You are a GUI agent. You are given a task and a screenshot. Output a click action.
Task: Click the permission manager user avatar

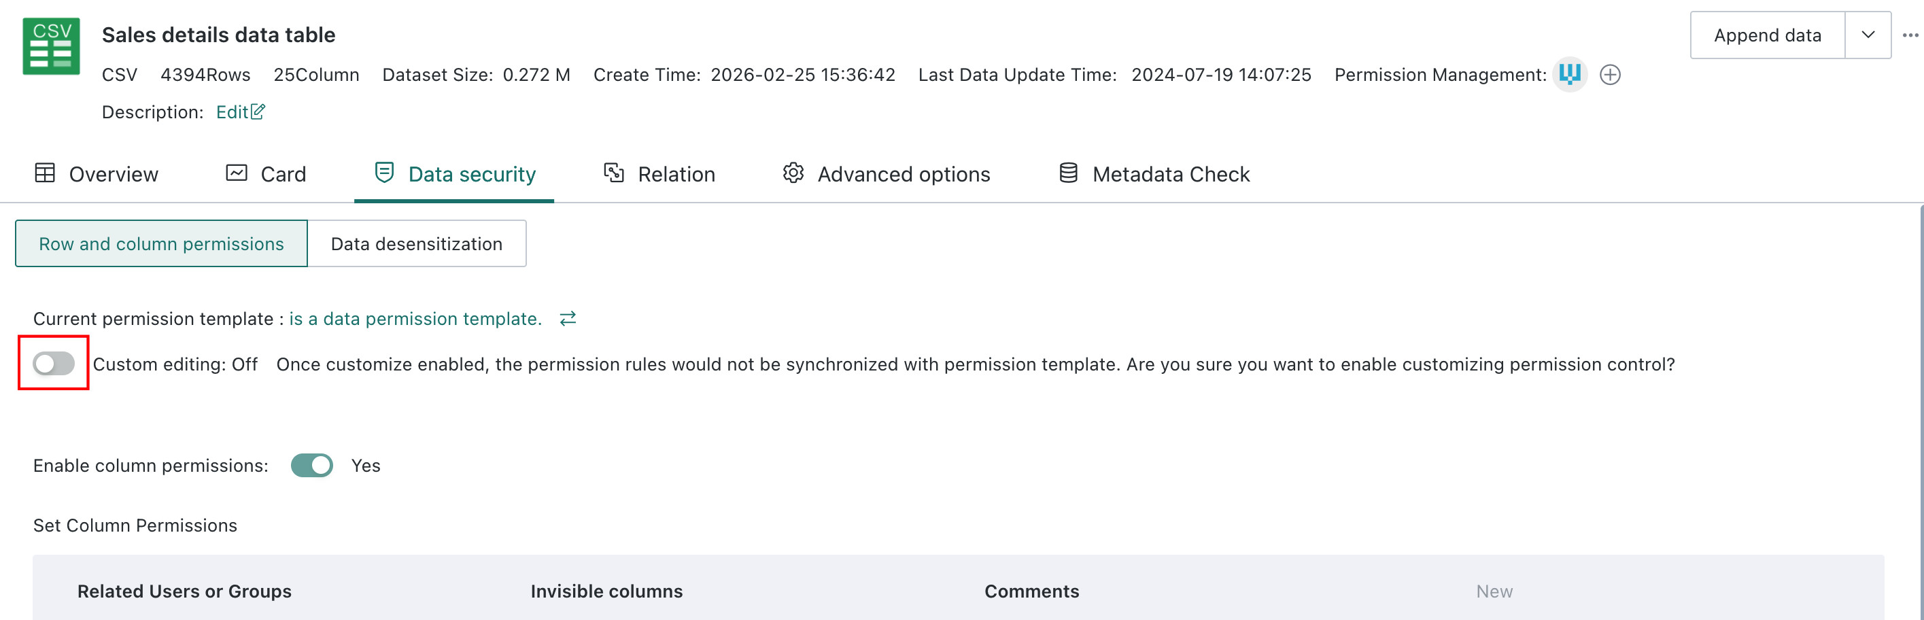1569,75
